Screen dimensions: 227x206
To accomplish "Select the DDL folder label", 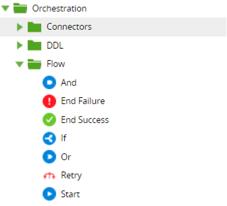I will pyautogui.click(x=55, y=45).
